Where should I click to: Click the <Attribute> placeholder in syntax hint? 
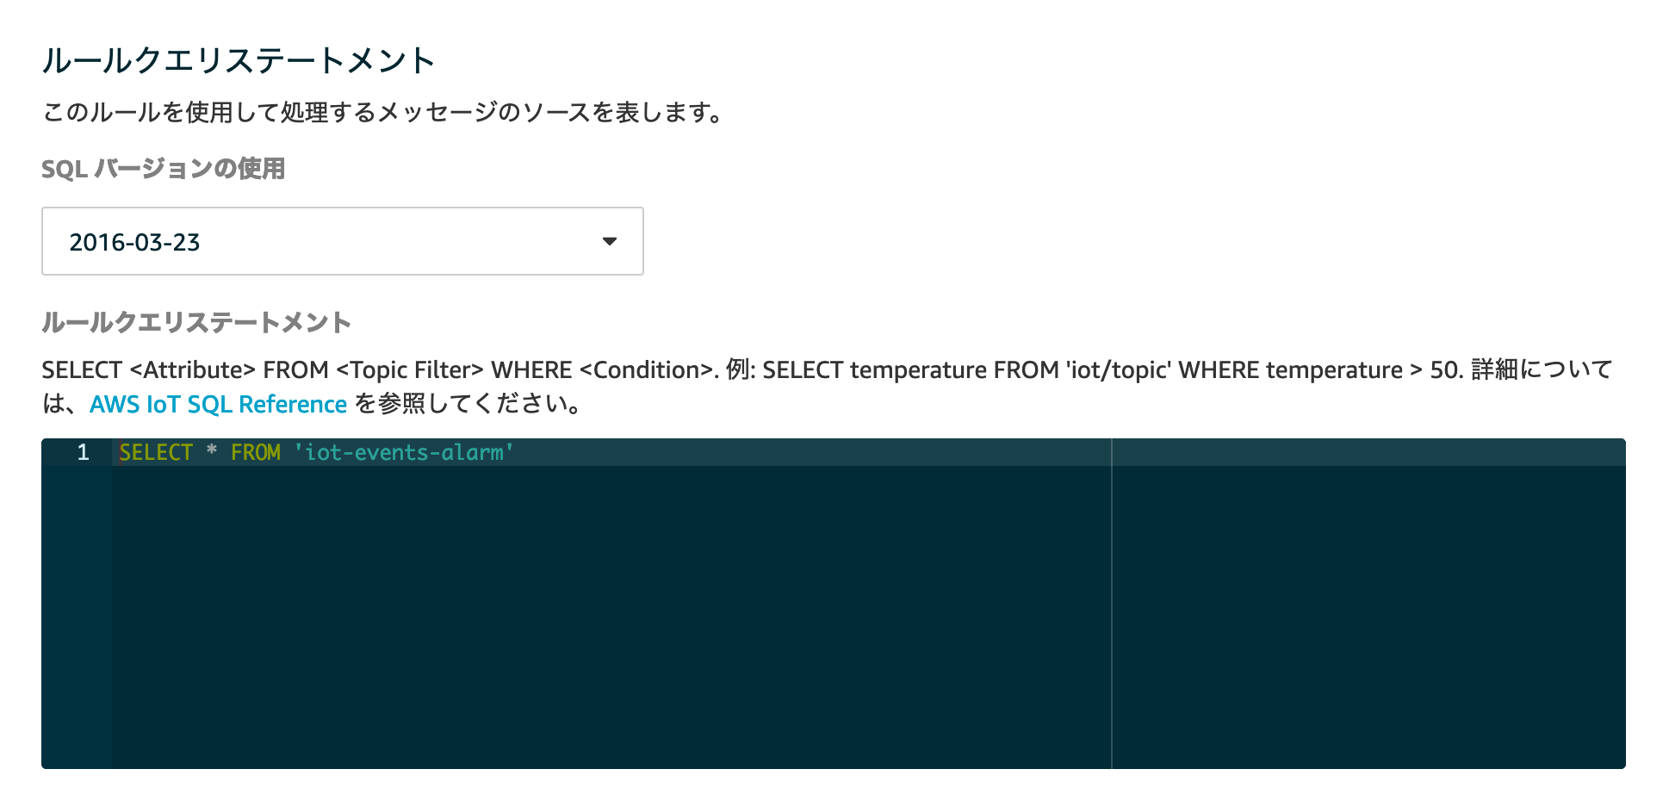pos(192,370)
